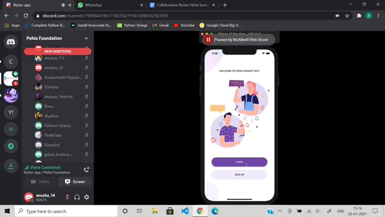Explore public servers compass icon
385x217 pixels.
point(11,146)
